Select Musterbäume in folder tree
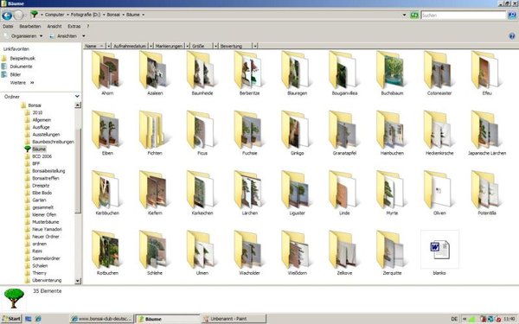The width and height of the screenshot is (519, 324). coord(45,222)
